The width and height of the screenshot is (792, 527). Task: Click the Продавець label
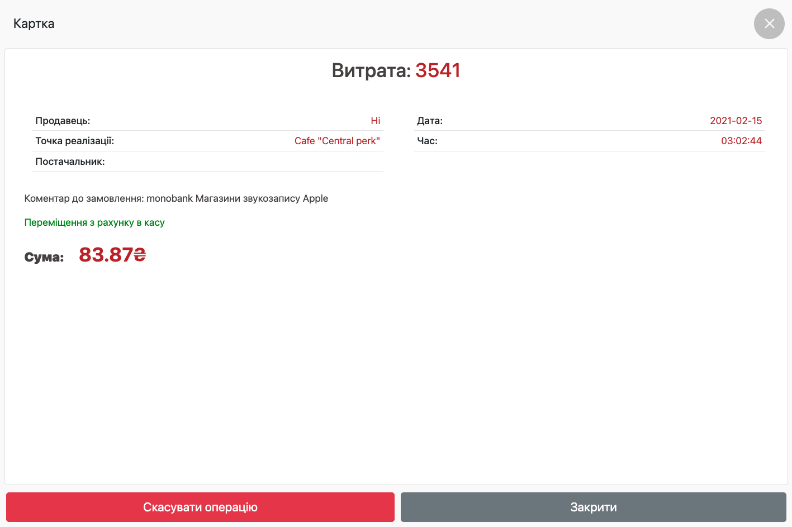(63, 121)
